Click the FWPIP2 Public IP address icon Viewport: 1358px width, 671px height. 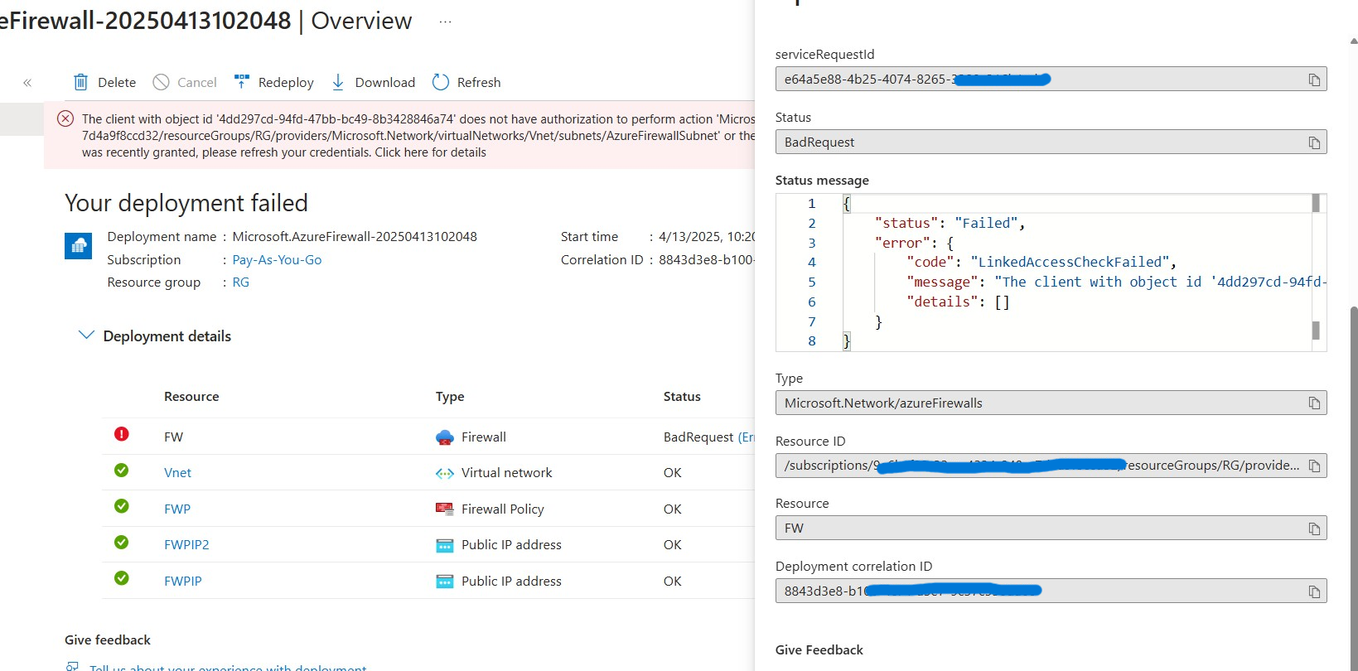click(x=445, y=545)
